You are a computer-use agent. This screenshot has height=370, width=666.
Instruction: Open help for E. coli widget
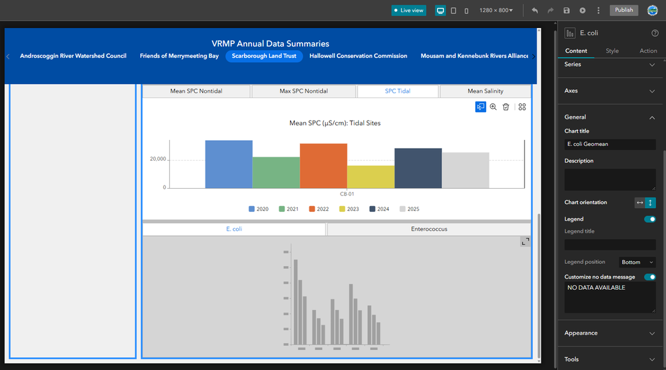(x=655, y=33)
